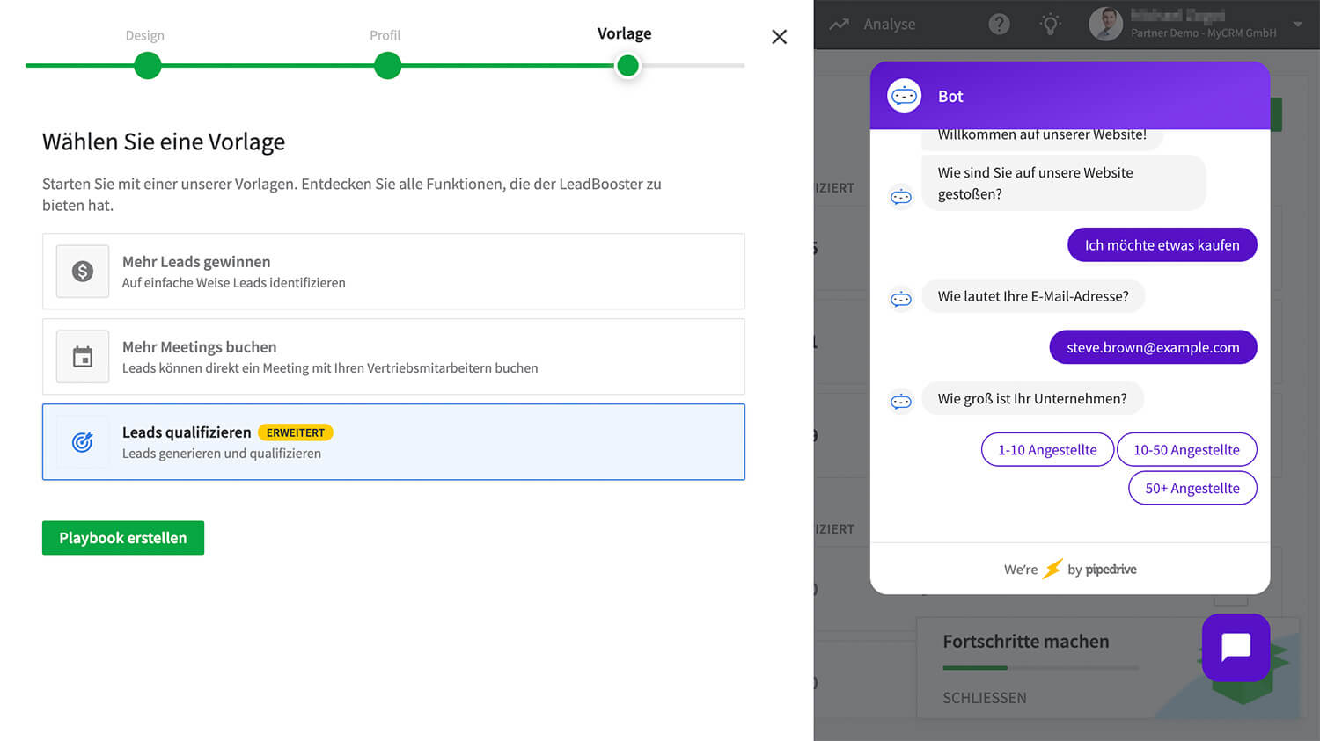1320x741 pixels.
Task: Click the lightbulb tips icon
Action: point(1050,25)
